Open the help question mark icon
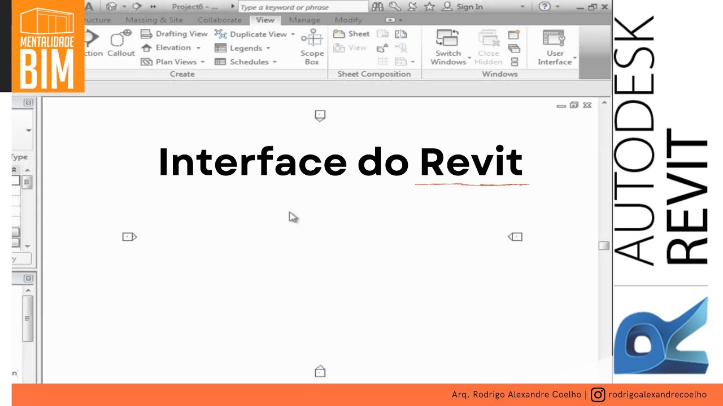The width and height of the screenshot is (723, 406). [545, 7]
